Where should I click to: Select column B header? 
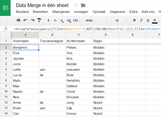click(x=52, y=35)
